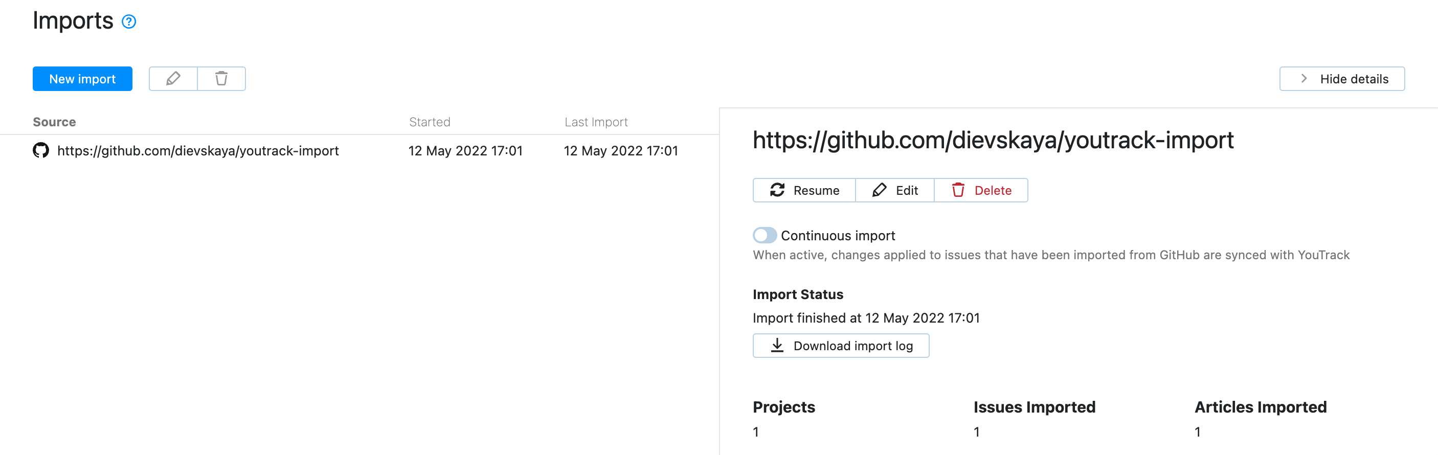This screenshot has width=1438, height=455.
Task: Click the trash delete icon in the toolbar
Action: 221,79
